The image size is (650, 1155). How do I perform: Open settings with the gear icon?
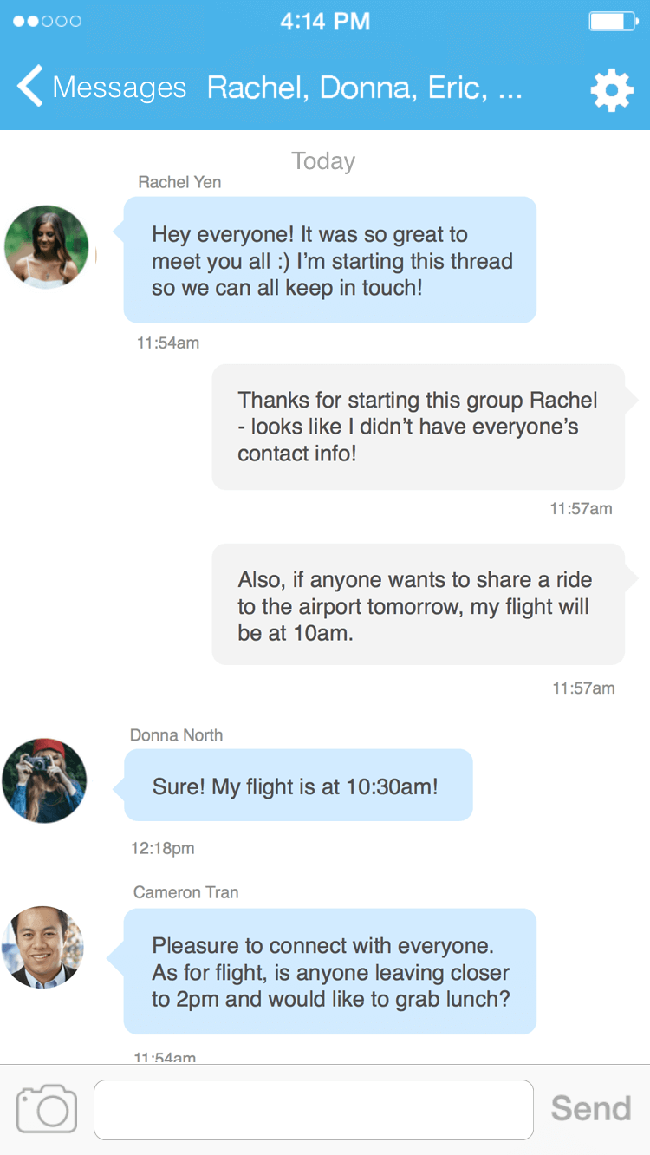tap(612, 89)
